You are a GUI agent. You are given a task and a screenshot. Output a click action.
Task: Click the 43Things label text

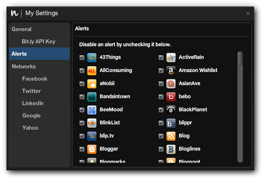point(110,57)
